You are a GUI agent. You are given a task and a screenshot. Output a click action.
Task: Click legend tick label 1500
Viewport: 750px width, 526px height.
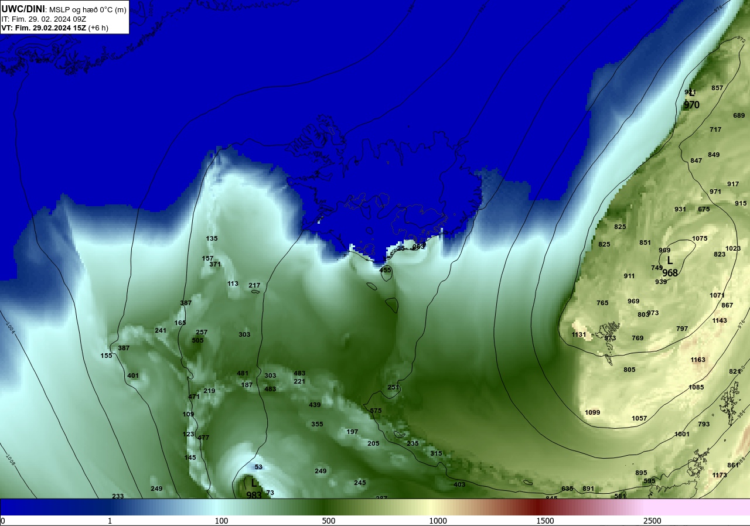[x=545, y=521]
